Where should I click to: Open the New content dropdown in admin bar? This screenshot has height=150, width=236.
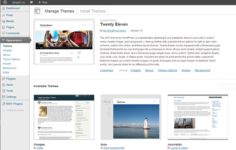[x=43, y=2]
